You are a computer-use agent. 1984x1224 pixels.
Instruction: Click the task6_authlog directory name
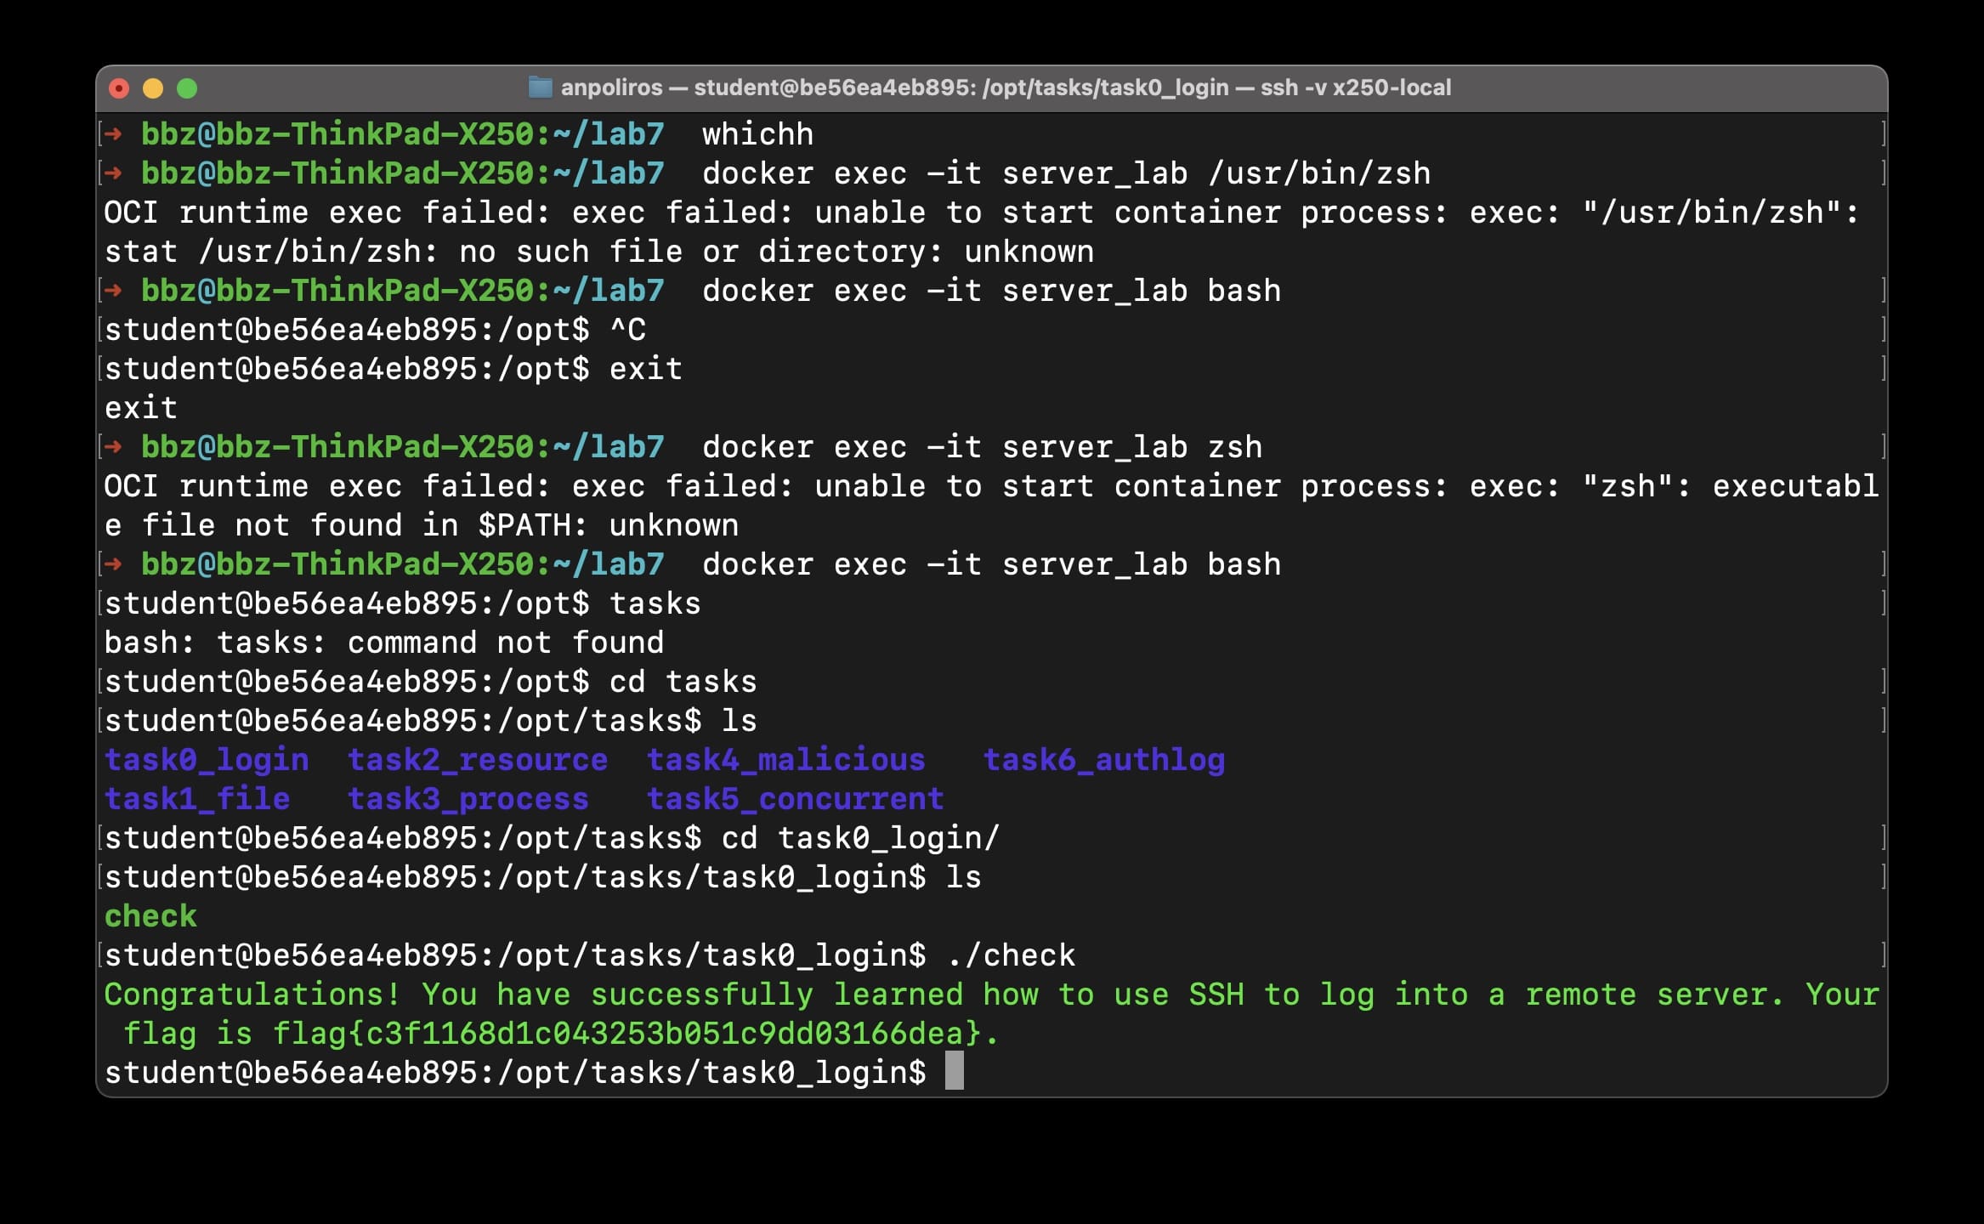pos(1103,760)
